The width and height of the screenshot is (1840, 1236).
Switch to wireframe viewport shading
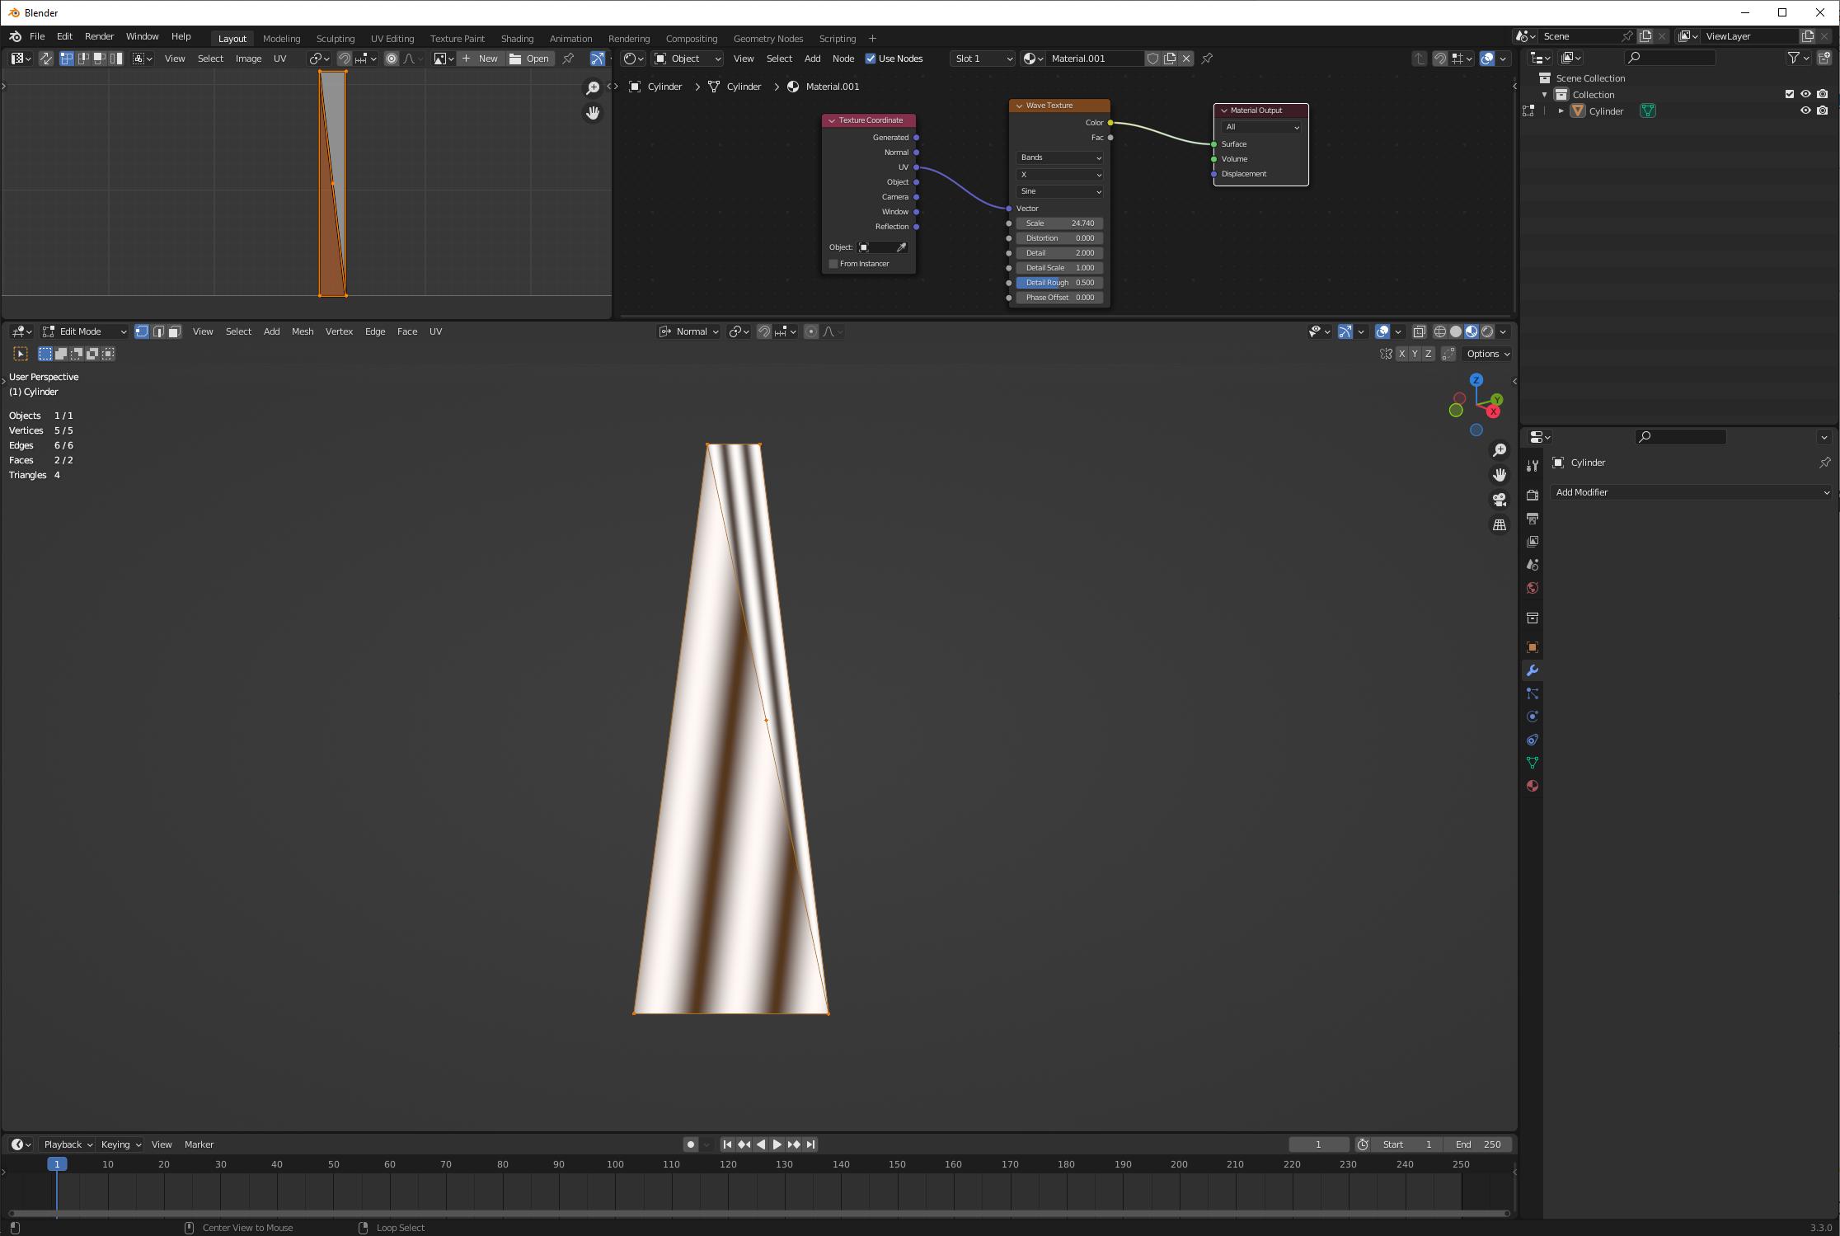[1440, 331]
